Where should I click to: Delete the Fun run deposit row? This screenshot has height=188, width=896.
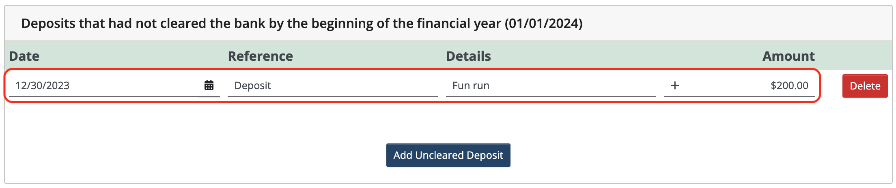pyautogui.click(x=865, y=86)
